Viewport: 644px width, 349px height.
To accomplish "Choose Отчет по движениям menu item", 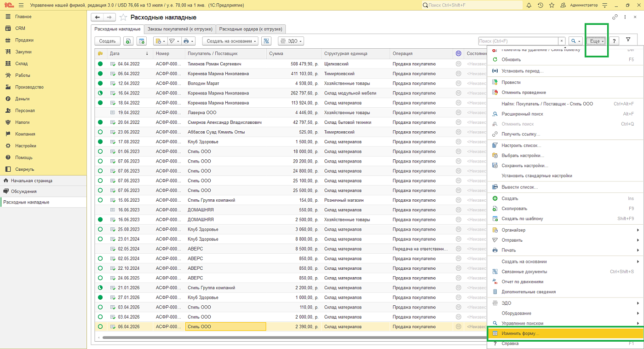I will pos(565,282).
